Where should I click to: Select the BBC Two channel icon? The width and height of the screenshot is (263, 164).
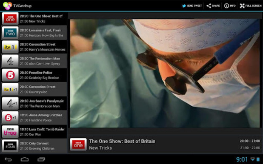pos(10,32)
